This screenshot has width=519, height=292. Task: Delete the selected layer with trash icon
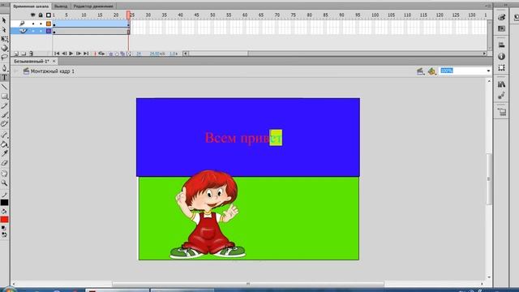coord(31,54)
